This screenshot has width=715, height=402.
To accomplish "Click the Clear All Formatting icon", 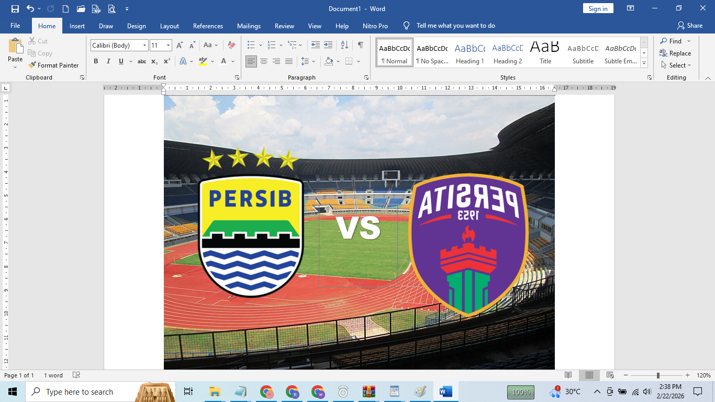I will coord(231,46).
